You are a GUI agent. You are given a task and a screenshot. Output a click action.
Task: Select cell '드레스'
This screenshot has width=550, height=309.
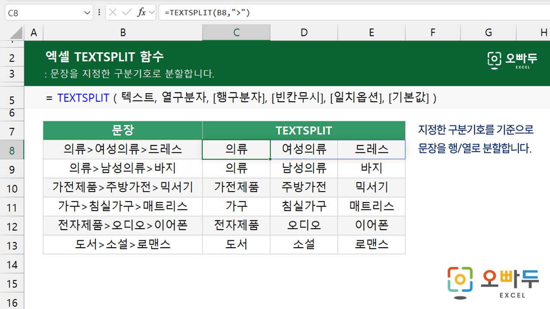click(372, 149)
